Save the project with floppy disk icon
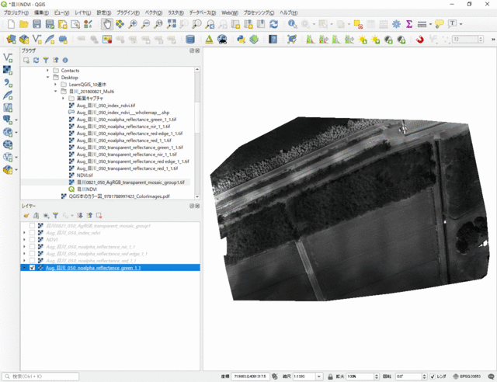 (36, 24)
